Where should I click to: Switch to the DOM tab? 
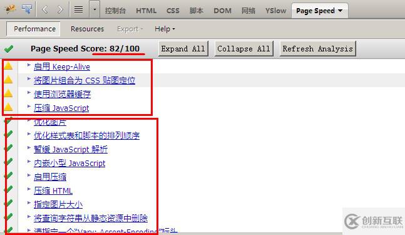pyautogui.click(x=222, y=11)
